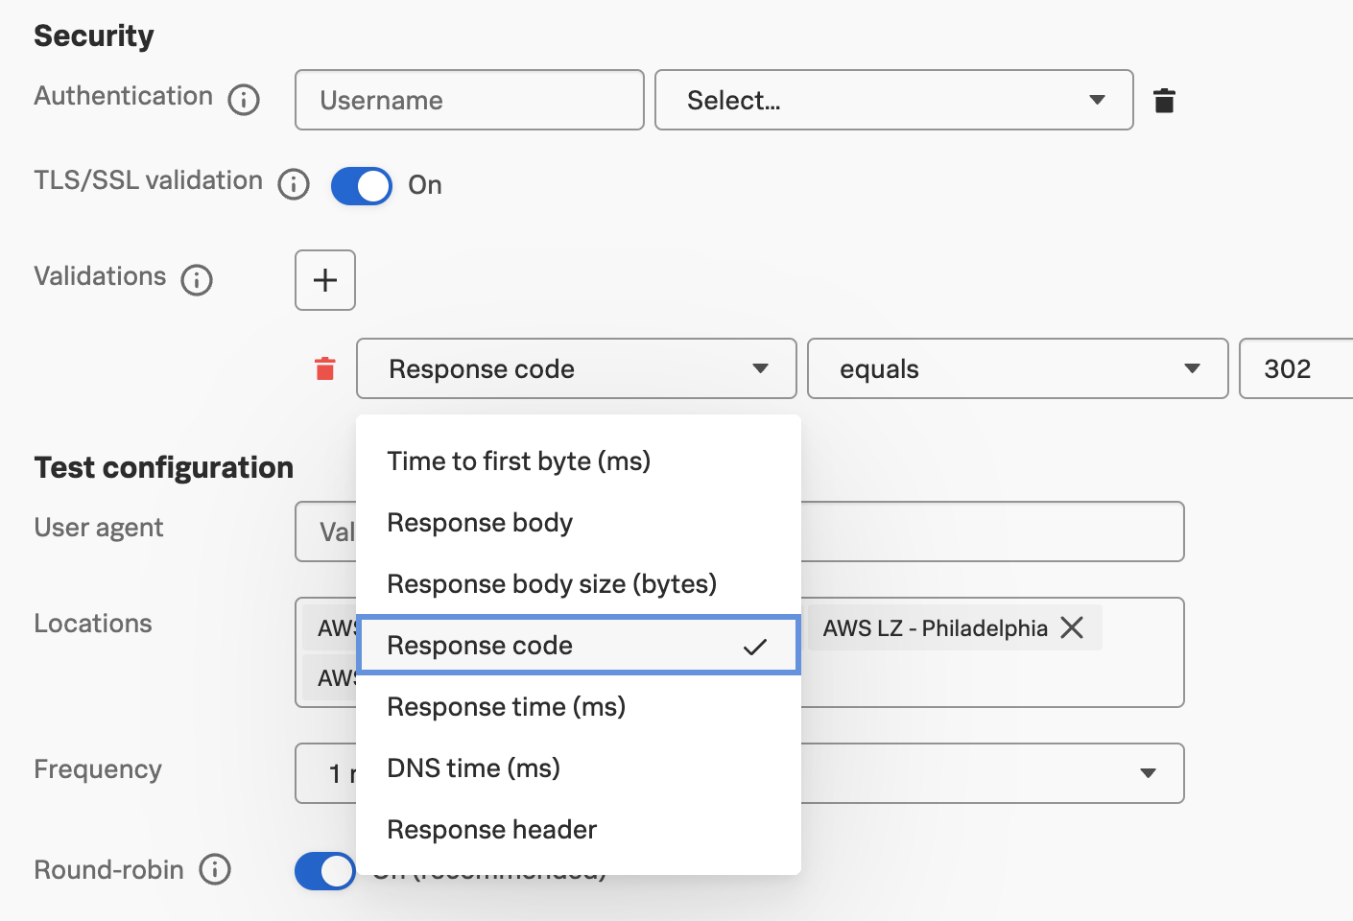The height and width of the screenshot is (921, 1353).
Task: Remove the AWS LZ - Philadelphia location chip
Action: pyautogui.click(x=1072, y=627)
